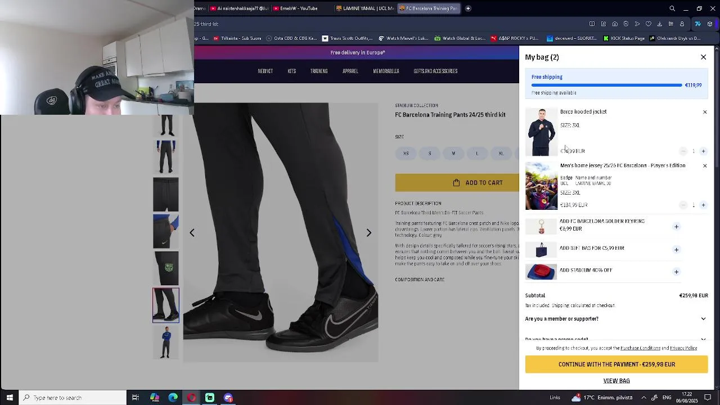Show previous product image arrow
Screen dimensions: 720x405
(x=192, y=233)
